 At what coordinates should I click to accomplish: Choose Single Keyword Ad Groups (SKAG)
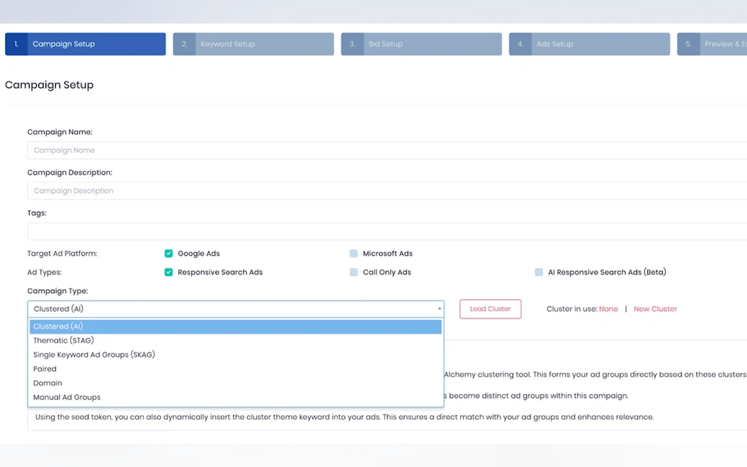click(x=94, y=355)
